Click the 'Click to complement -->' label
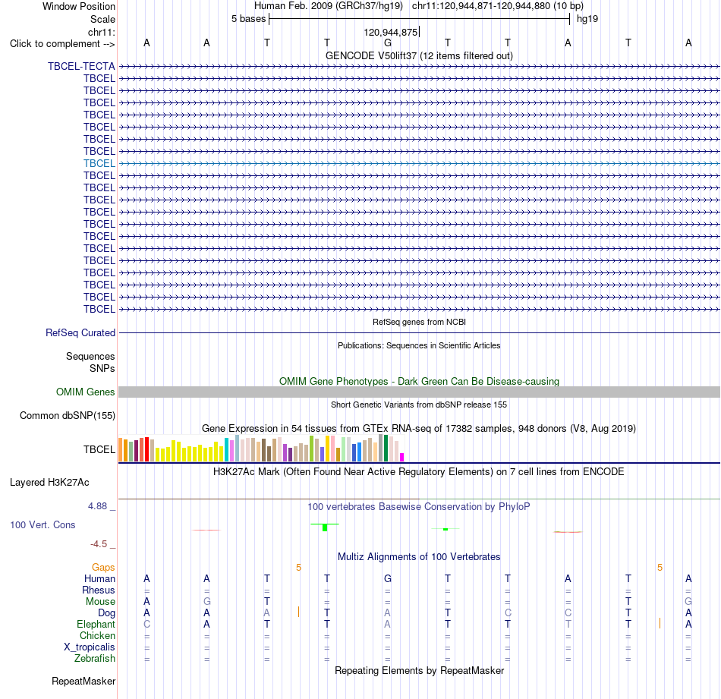Screen dimensions: 721x699 click(x=62, y=44)
